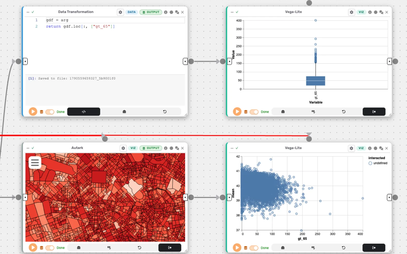
Task: Collapse the Autark node with minus
Action: pos(28,148)
